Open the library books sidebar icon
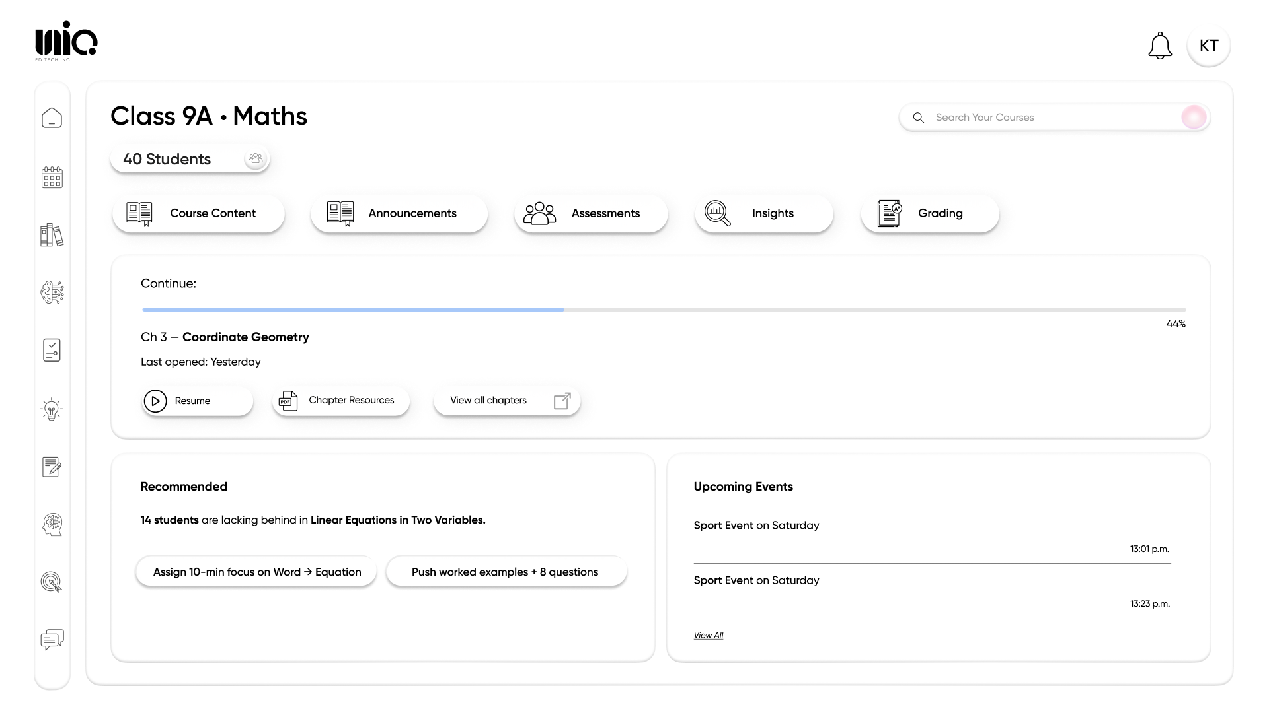The width and height of the screenshot is (1269, 713). 52,235
